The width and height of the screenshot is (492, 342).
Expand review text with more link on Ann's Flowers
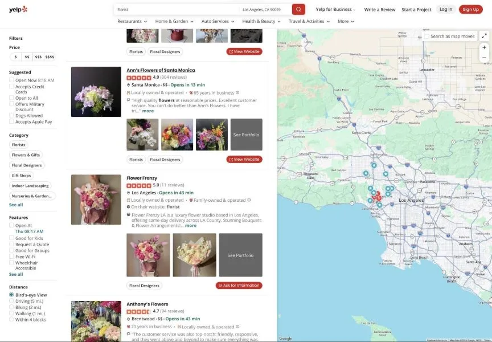(x=148, y=111)
